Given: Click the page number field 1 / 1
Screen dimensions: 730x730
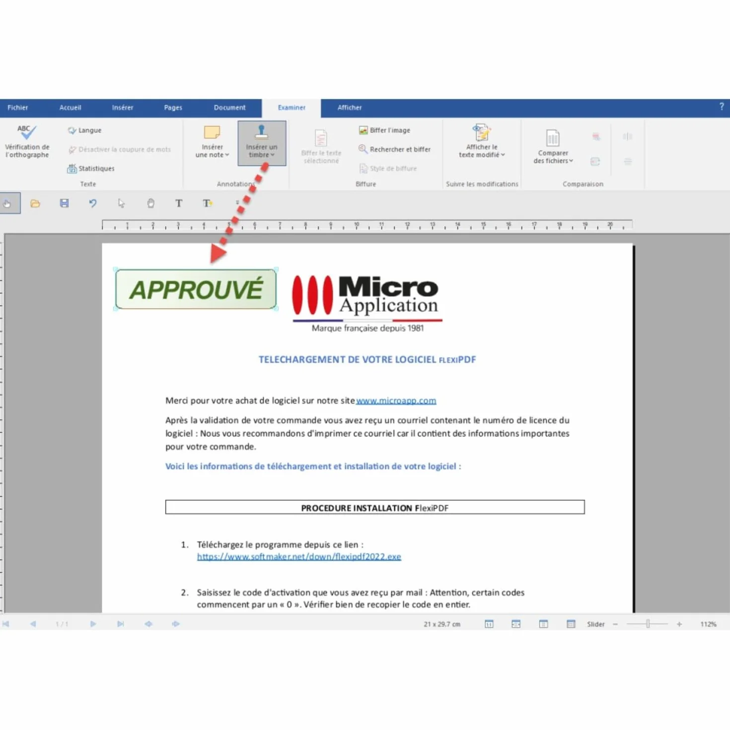Looking at the screenshot, I should pos(62,624).
